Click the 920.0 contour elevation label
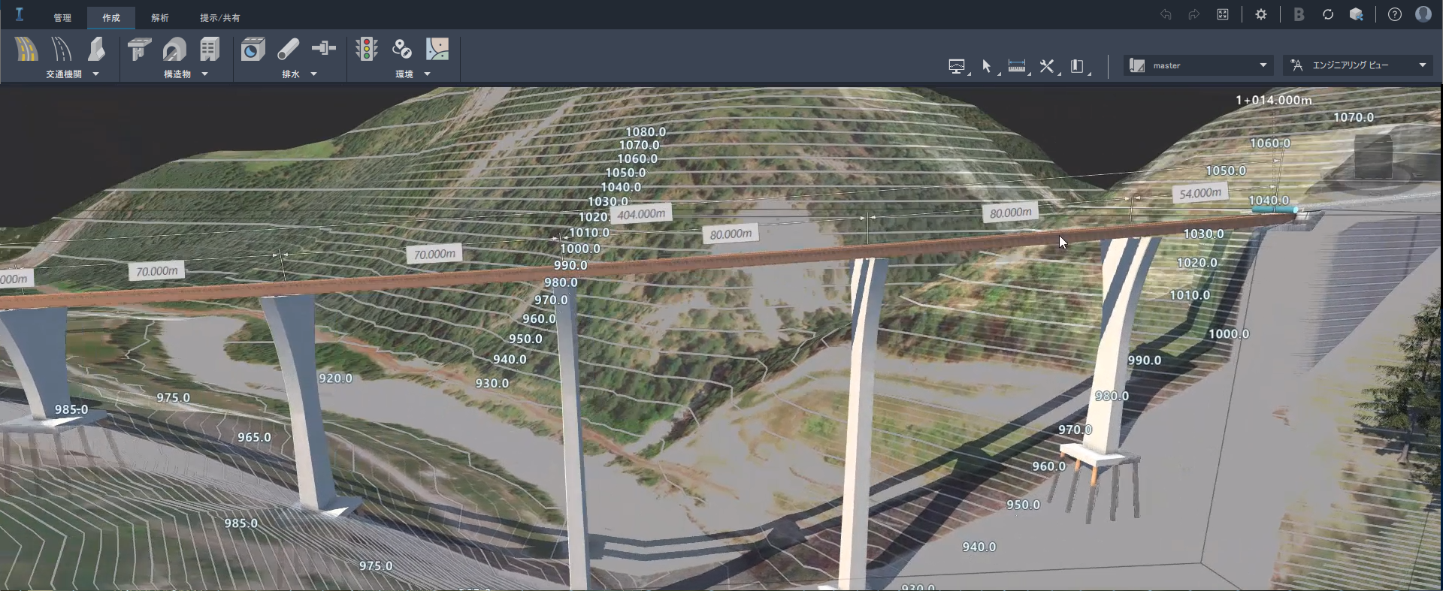This screenshot has height=591, width=1443. [x=335, y=378]
